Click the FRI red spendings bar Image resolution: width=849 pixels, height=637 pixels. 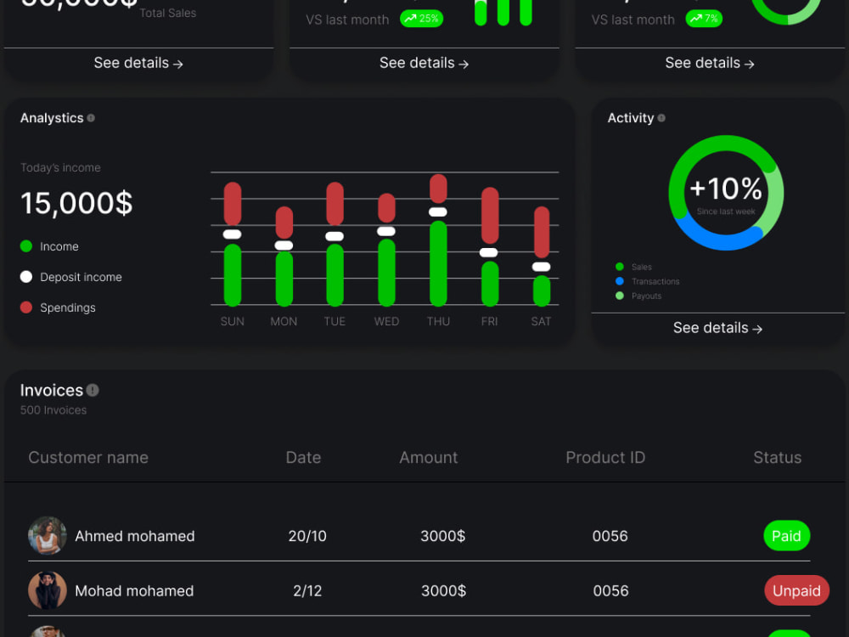click(x=490, y=216)
